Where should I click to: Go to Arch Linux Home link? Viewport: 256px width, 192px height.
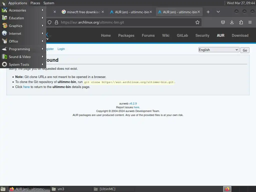click(x=106, y=35)
